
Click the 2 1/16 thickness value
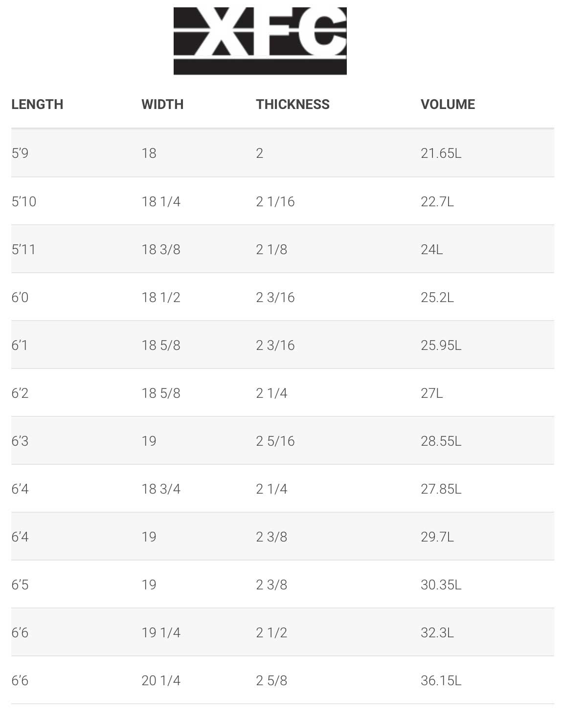(x=275, y=201)
